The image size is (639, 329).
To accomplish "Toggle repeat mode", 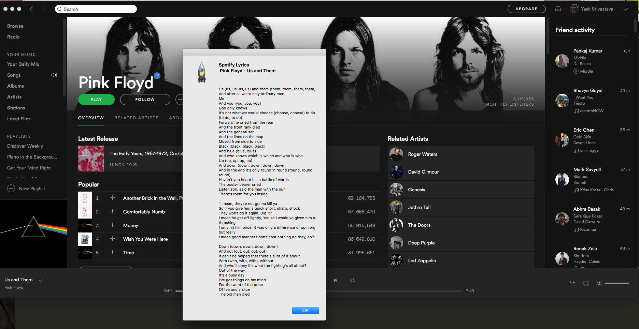I will point(353,280).
